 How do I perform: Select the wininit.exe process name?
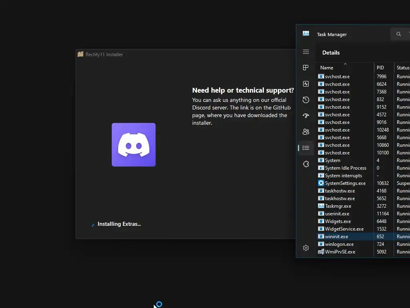[336, 237]
